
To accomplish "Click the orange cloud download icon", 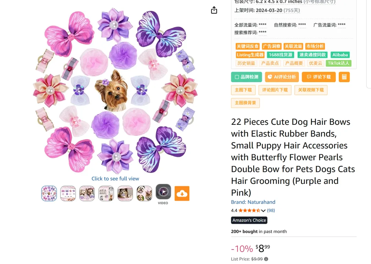I will pyautogui.click(x=182, y=194).
